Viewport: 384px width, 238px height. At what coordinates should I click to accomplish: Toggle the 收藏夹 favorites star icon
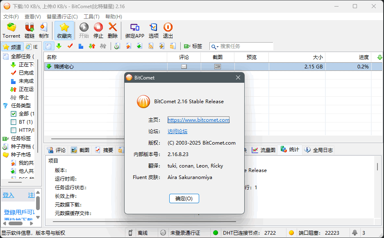coord(64,28)
